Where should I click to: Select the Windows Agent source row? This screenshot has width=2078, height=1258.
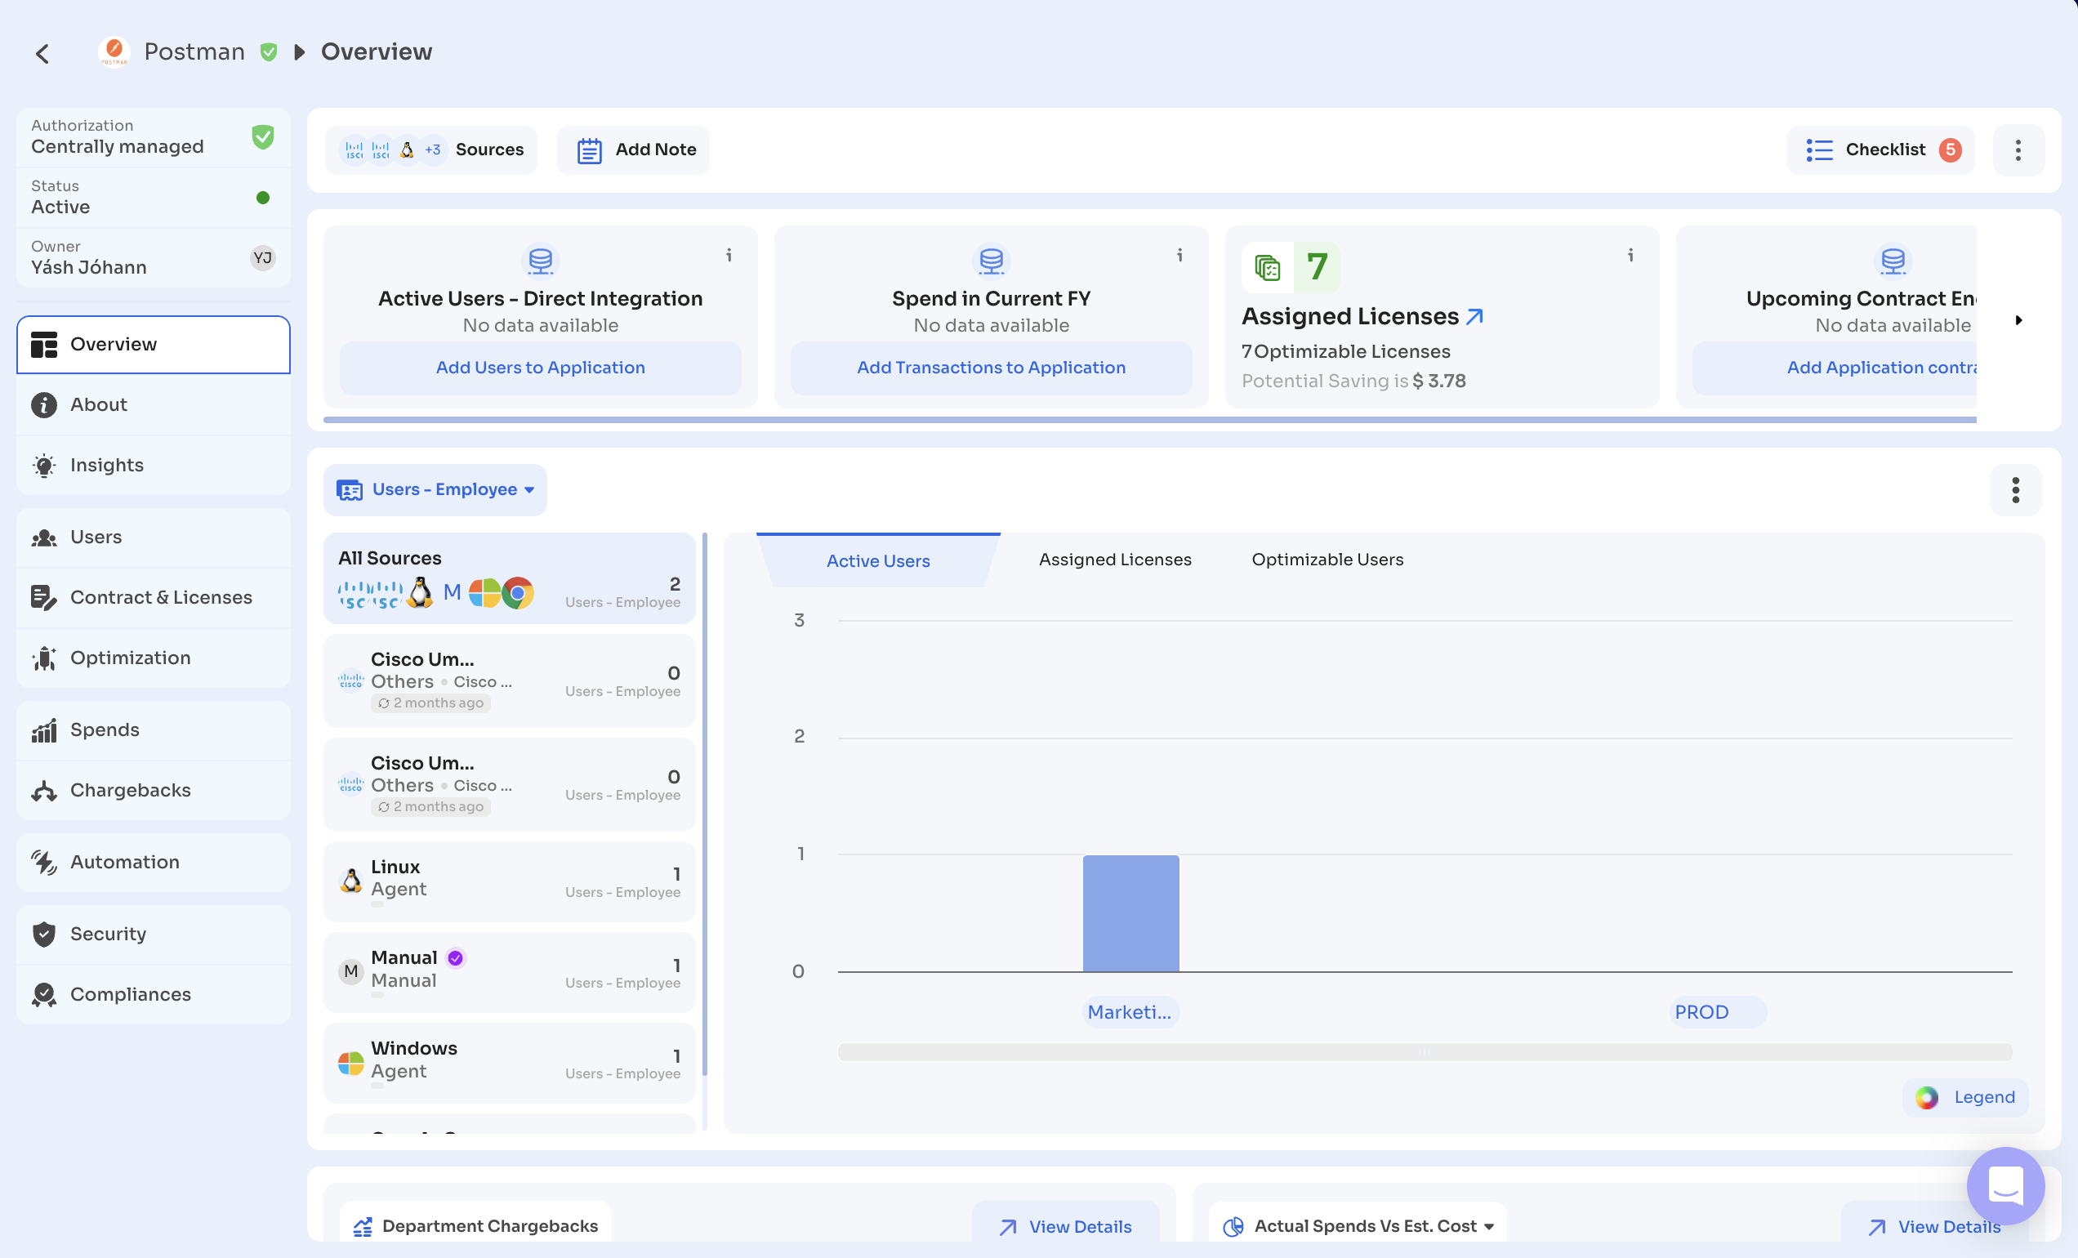[510, 1064]
